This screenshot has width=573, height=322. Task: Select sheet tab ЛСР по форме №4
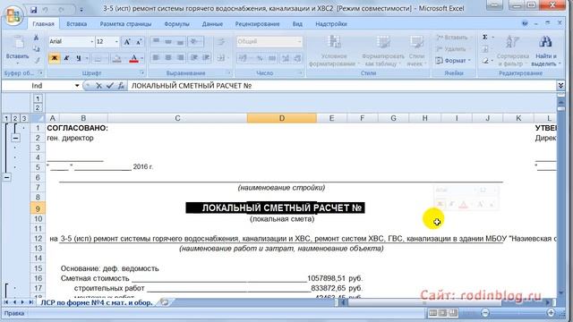tap(97, 302)
